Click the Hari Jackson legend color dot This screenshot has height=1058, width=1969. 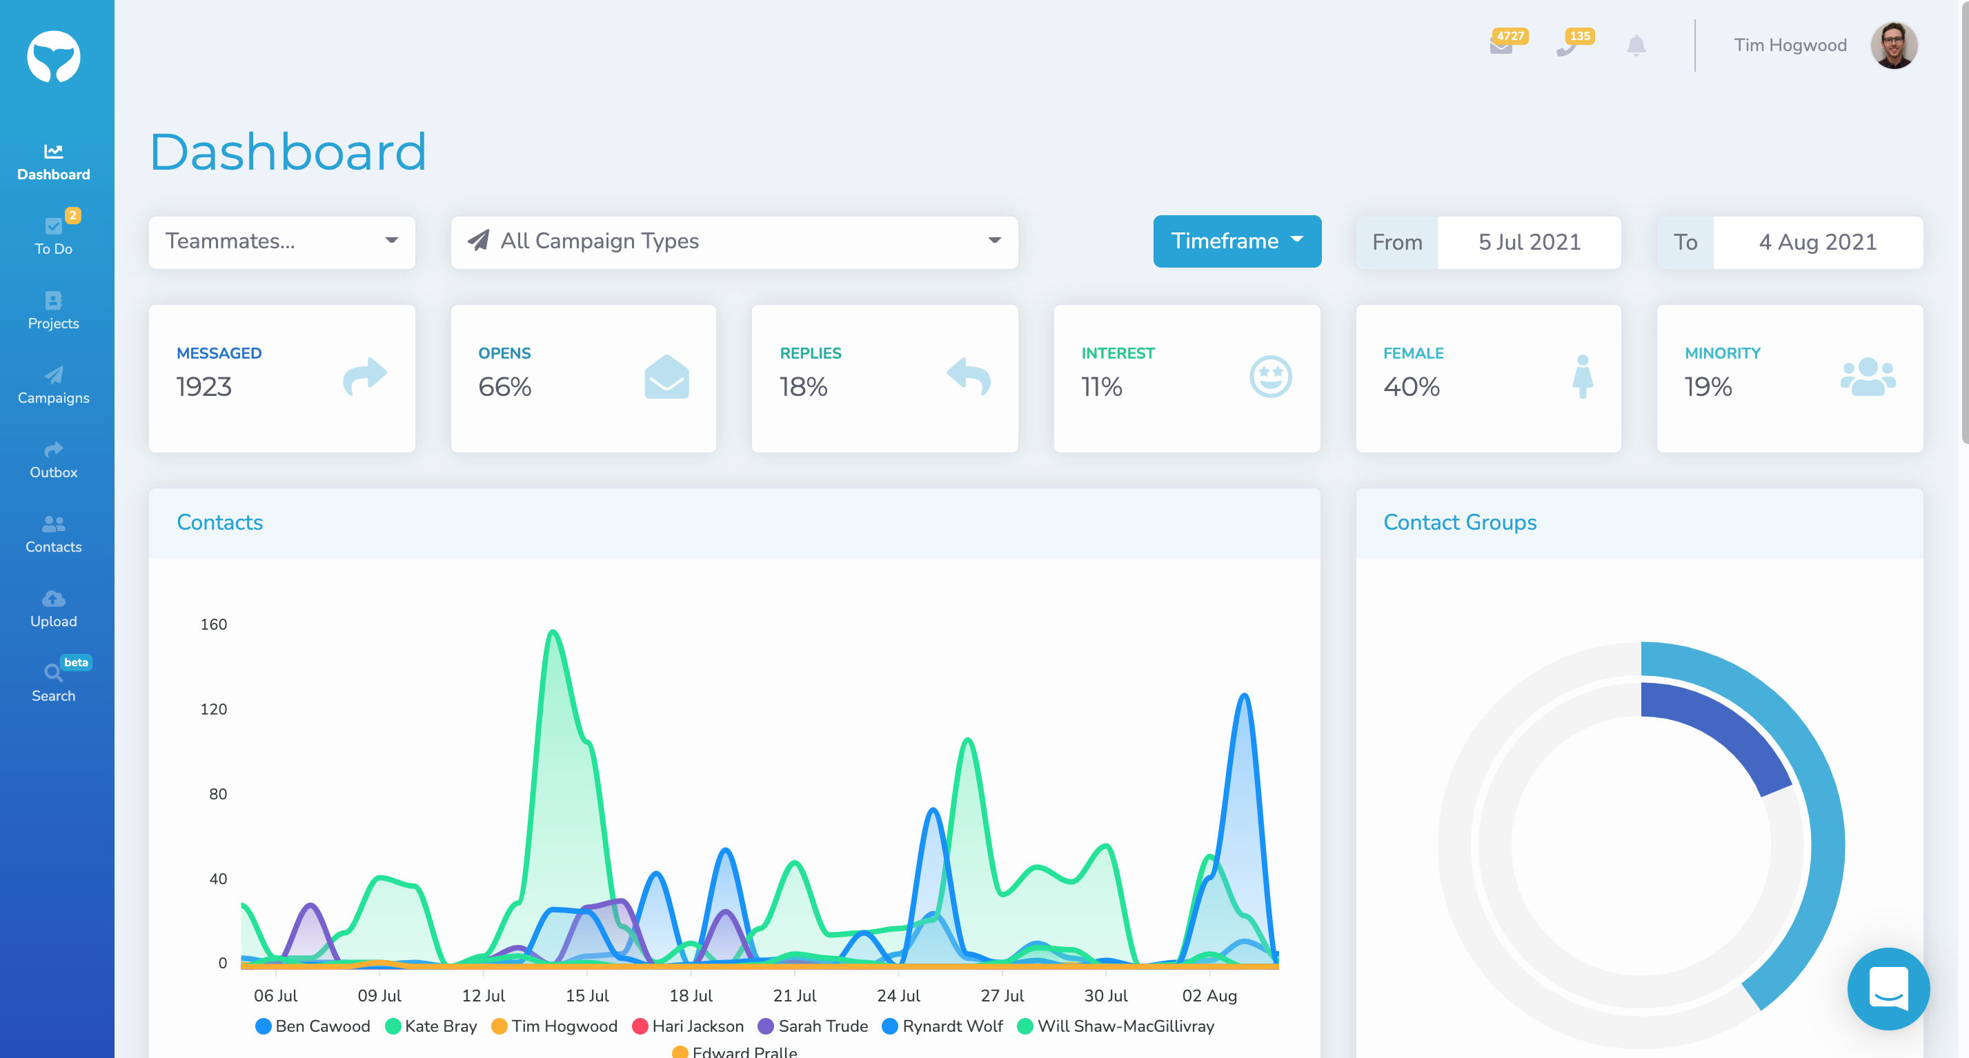pyautogui.click(x=640, y=1026)
